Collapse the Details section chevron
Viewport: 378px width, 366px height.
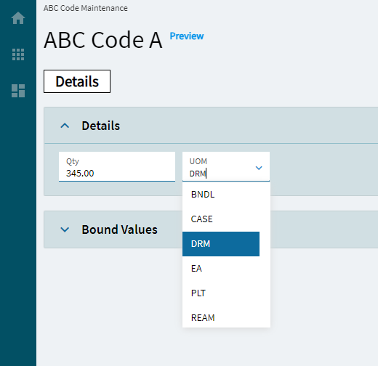(x=65, y=126)
